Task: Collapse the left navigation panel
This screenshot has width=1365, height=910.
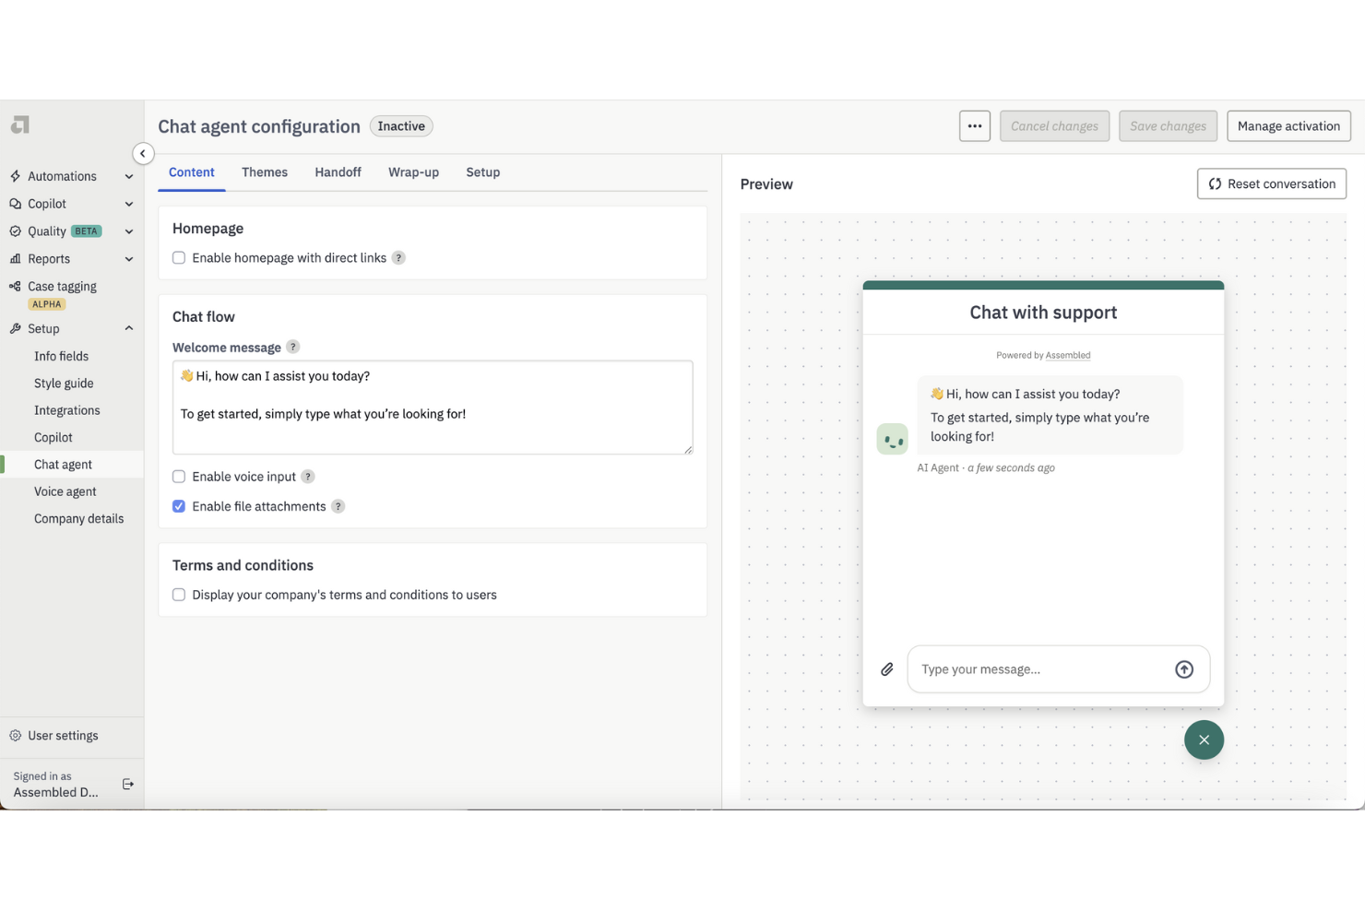Action: pyautogui.click(x=144, y=153)
